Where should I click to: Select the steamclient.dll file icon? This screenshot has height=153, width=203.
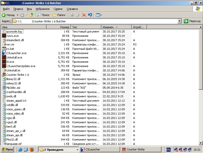pyautogui.click(x=4, y=40)
